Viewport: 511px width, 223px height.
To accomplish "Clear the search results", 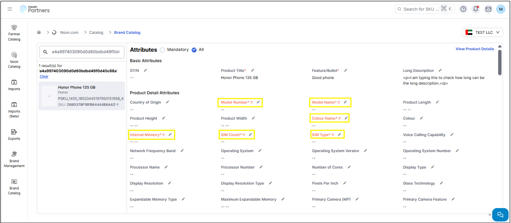I will tap(44, 77).
